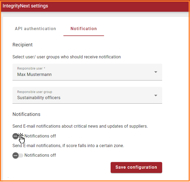Image resolution: width=190 pixels, height=182 pixels.
Task: Click the minus icon on the score zone toggle
Action: (15, 155)
